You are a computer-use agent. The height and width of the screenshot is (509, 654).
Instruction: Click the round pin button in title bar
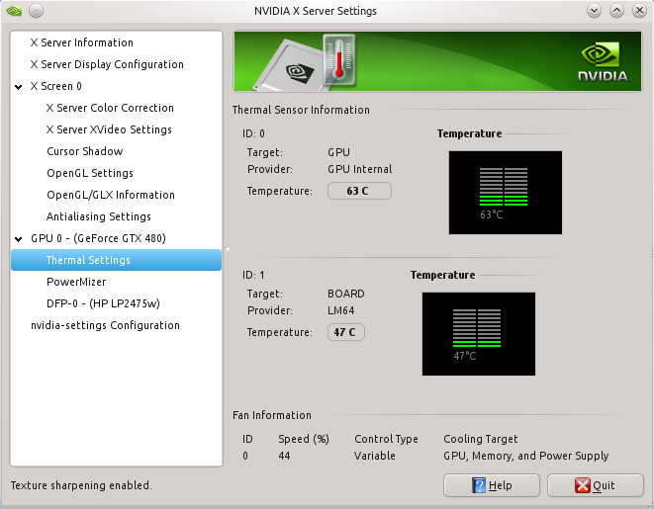tap(37, 11)
